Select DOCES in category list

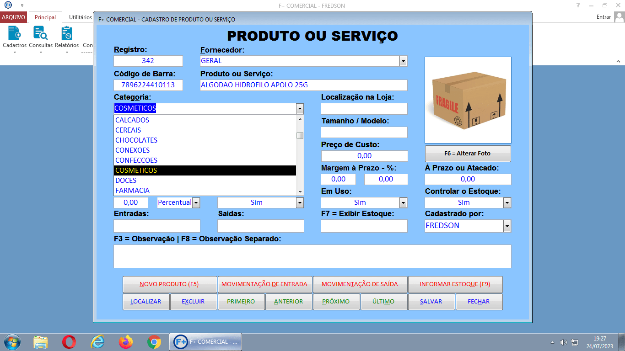(205, 181)
